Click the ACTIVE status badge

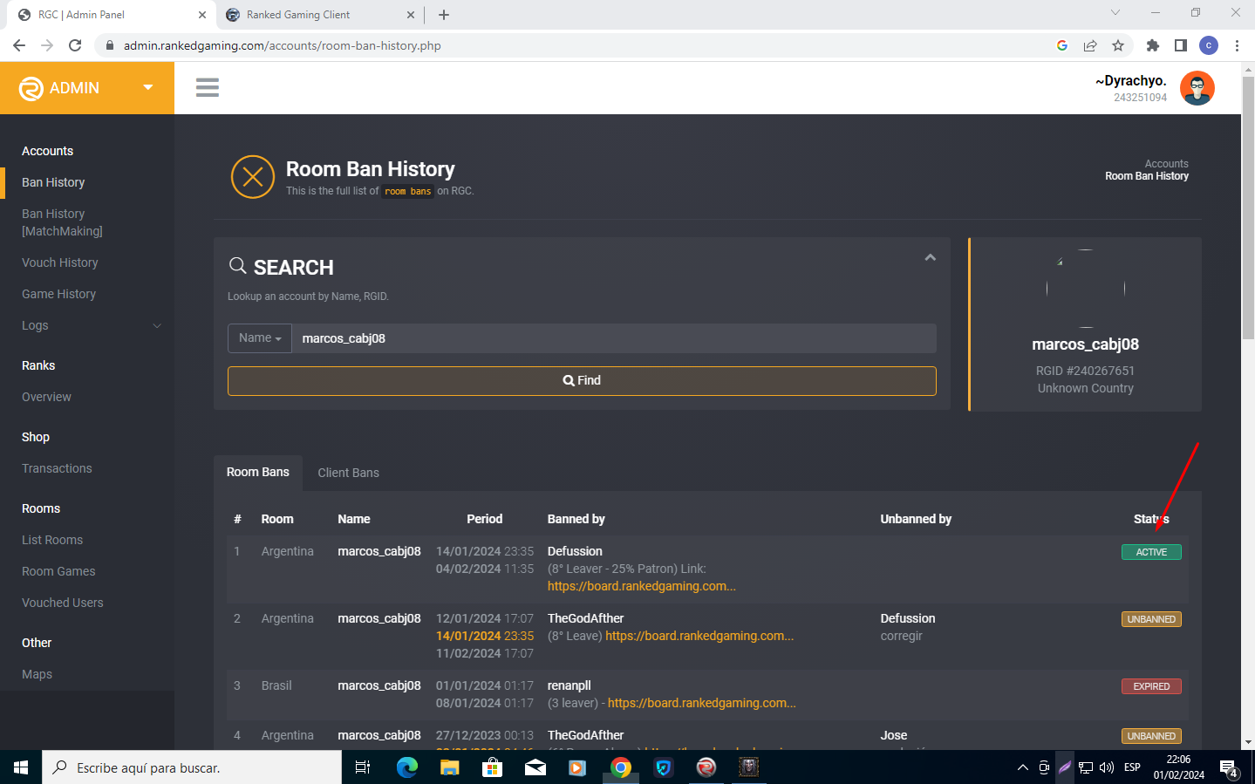click(x=1151, y=552)
